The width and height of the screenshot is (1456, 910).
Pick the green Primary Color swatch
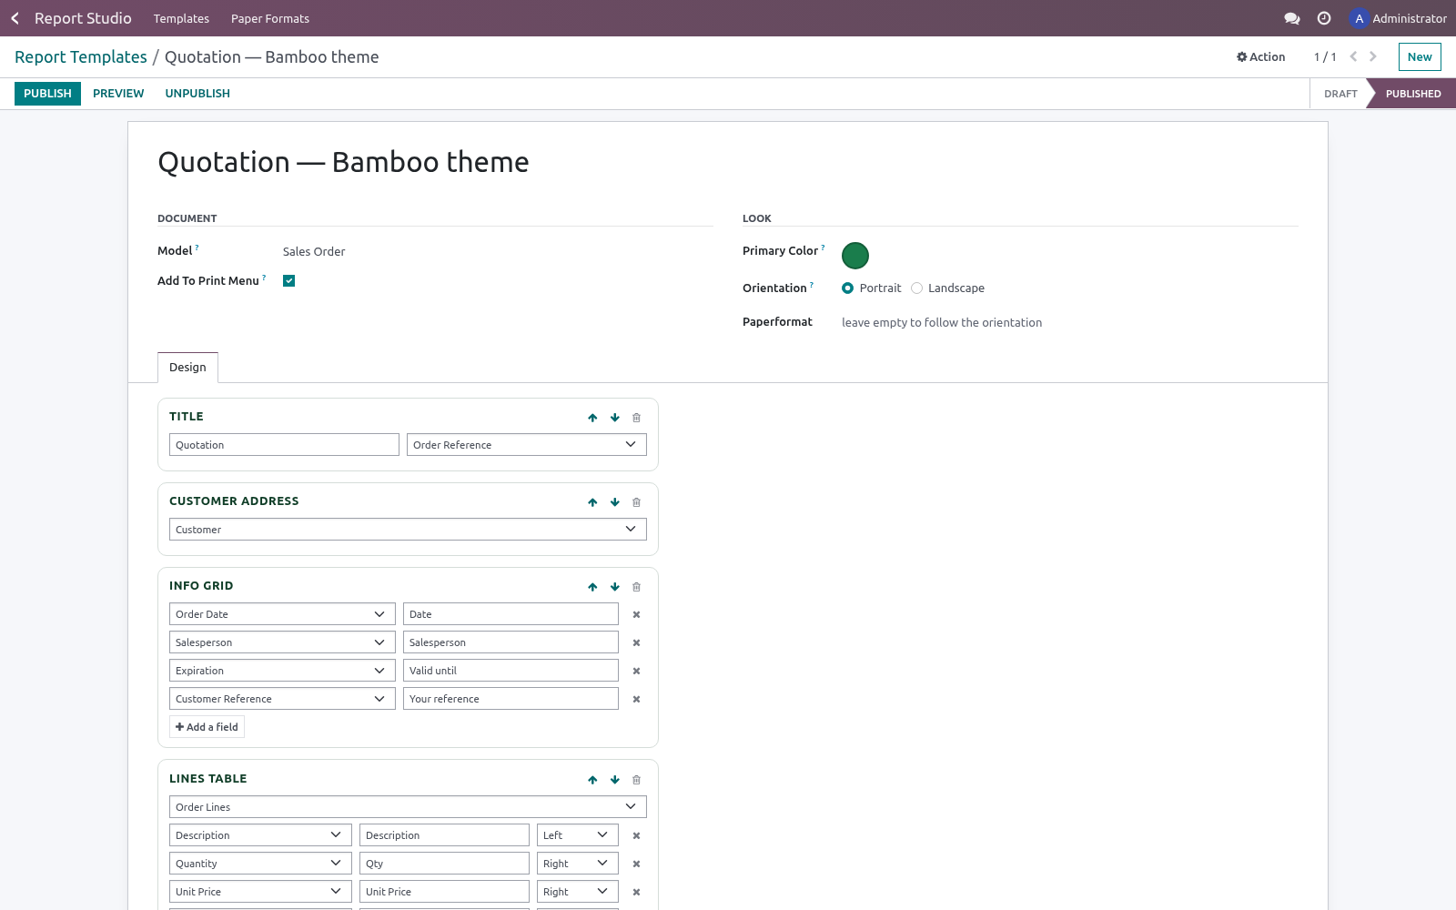(x=855, y=256)
